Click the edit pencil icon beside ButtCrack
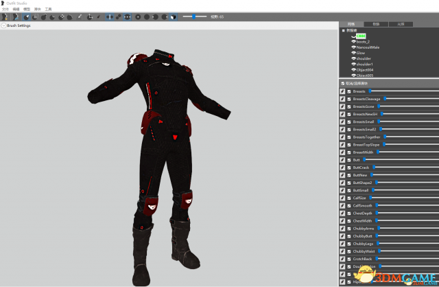 point(342,168)
